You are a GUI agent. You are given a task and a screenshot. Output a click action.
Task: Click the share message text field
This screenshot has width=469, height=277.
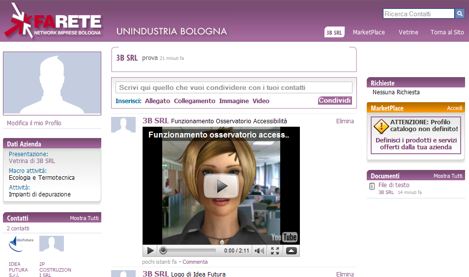point(234,87)
